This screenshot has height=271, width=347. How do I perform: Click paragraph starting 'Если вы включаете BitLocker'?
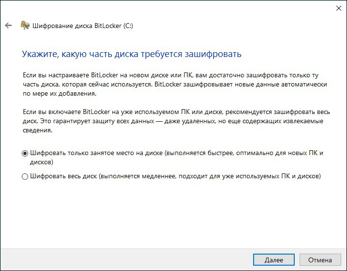click(176, 121)
